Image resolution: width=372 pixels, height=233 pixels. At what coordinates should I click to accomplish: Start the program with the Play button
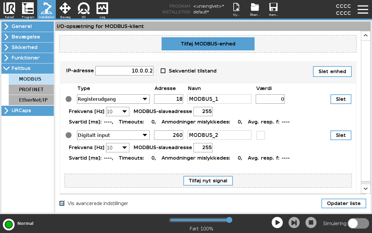(277, 223)
